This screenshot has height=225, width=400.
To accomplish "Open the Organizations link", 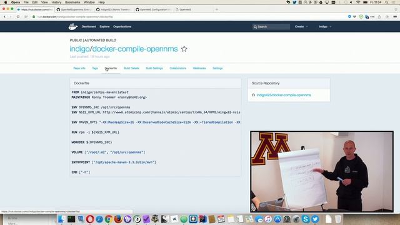I will point(122,26).
